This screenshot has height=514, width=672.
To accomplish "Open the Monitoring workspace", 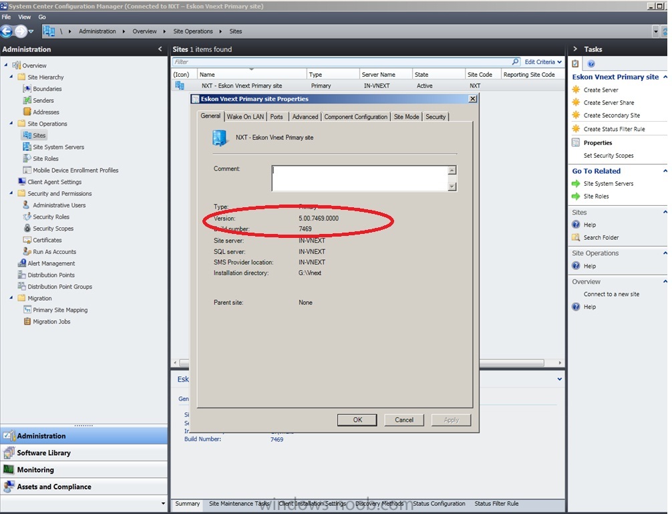I will pos(84,469).
